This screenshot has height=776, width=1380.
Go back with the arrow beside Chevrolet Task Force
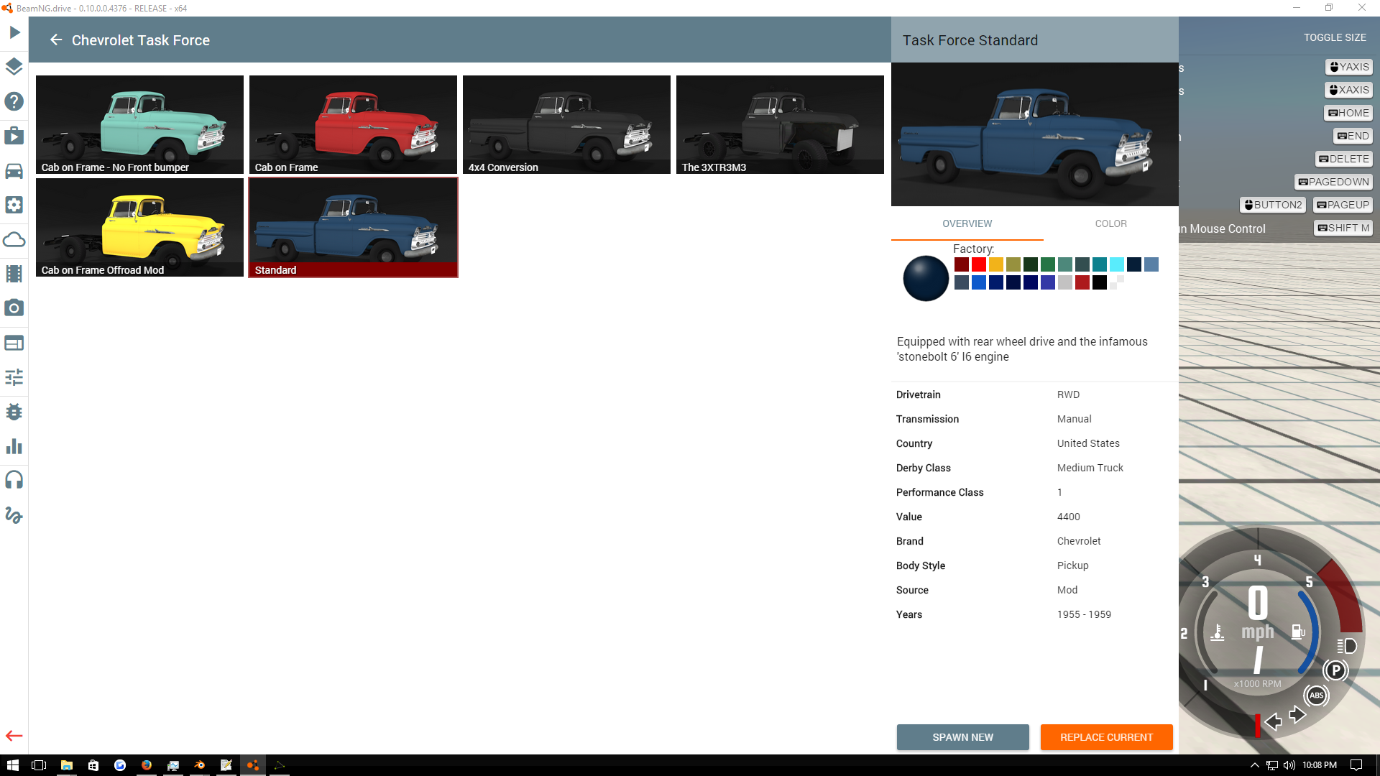56,40
